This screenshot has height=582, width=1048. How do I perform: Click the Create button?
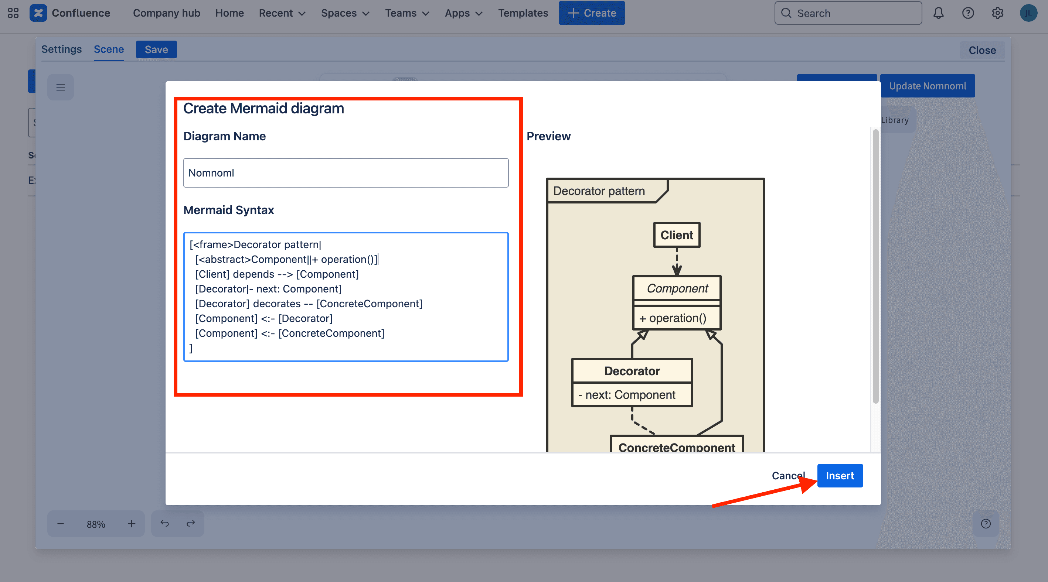(x=592, y=13)
